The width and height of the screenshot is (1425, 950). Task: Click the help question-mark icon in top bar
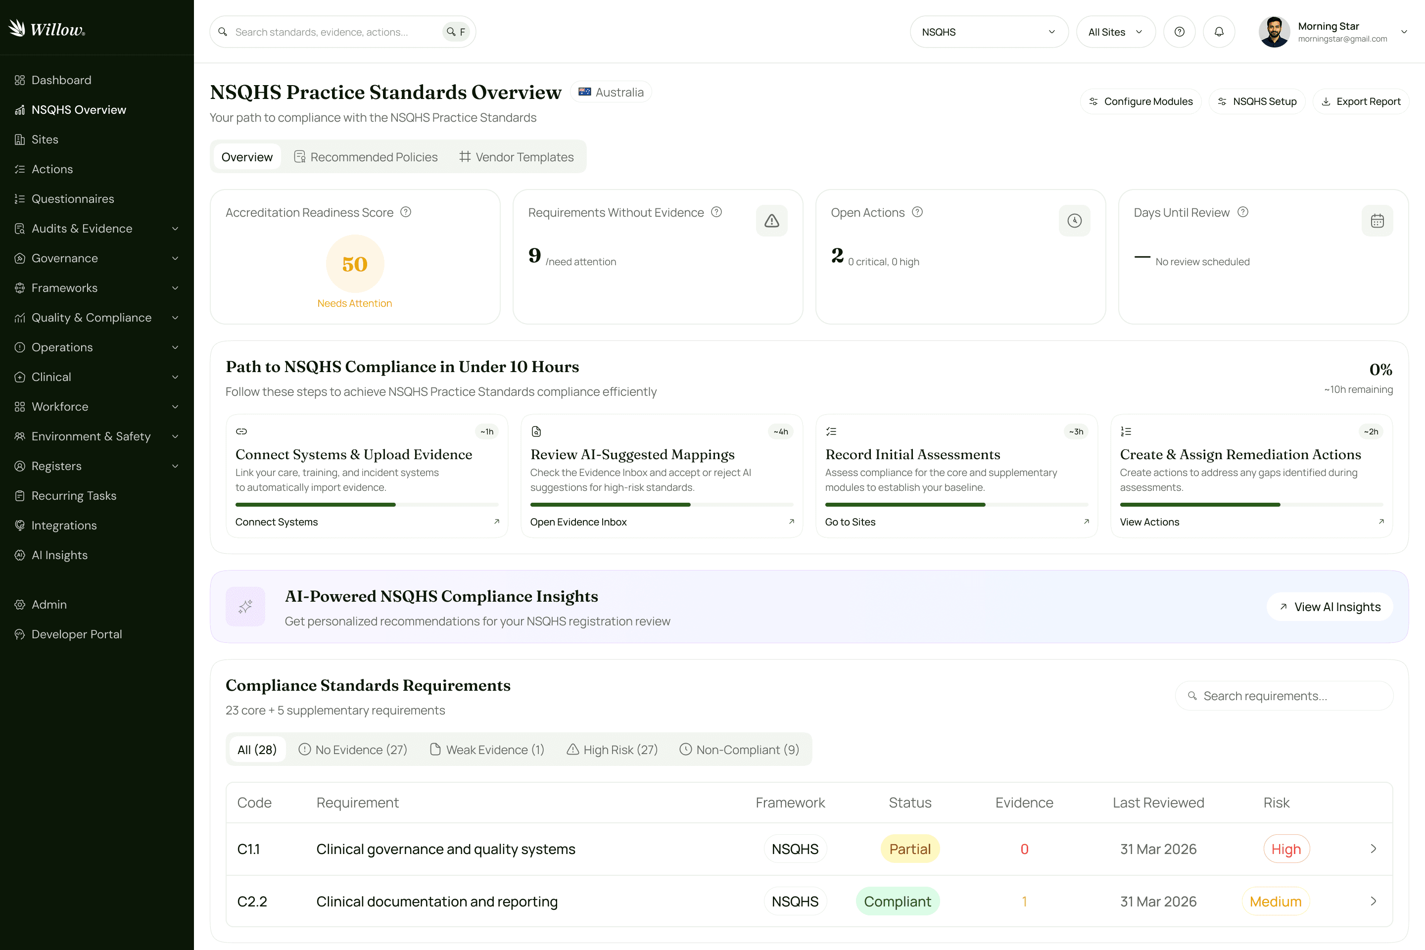pyautogui.click(x=1179, y=32)
